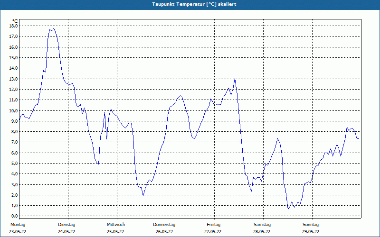Click the 8,0 y-axis label
The image size is (380, 237).
click(x=15, y=132)
